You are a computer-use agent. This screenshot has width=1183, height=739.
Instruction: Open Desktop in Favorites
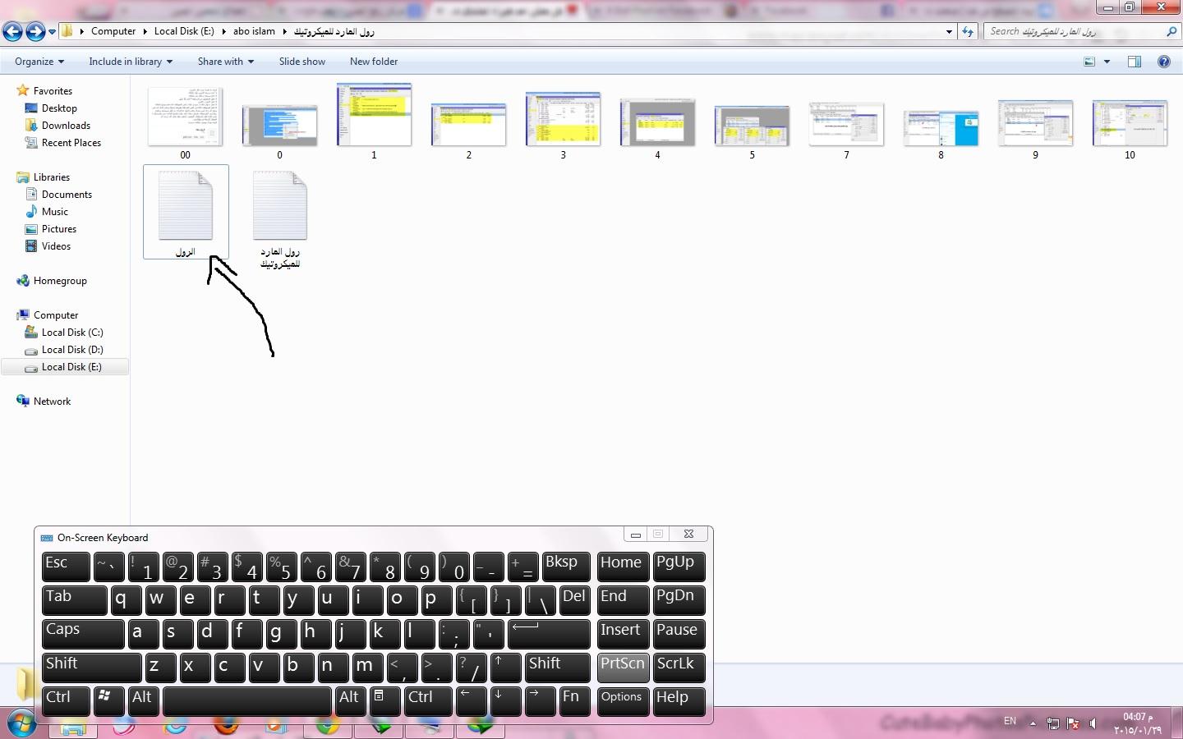click(59, 108)
